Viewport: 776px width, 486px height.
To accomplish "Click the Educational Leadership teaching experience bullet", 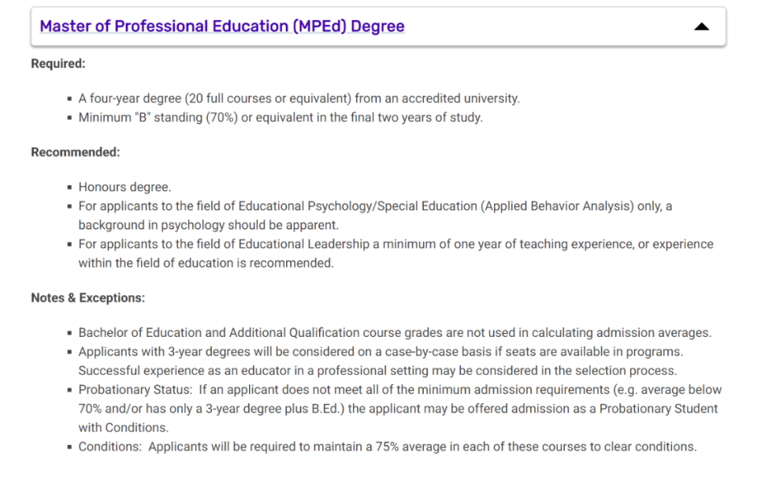I will (x=396, y=243).
